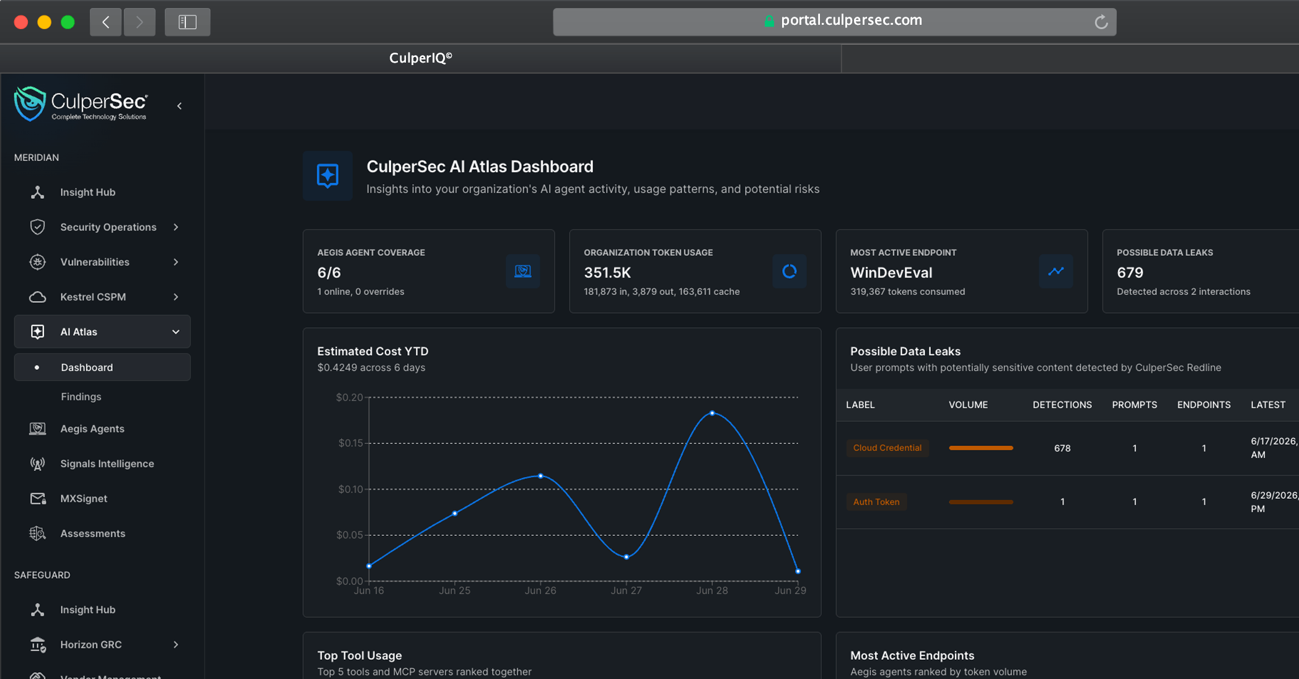Click the LABEL column header
Image resolution: width=1299 pixels, height=679 pixels.
coord(860,405)
